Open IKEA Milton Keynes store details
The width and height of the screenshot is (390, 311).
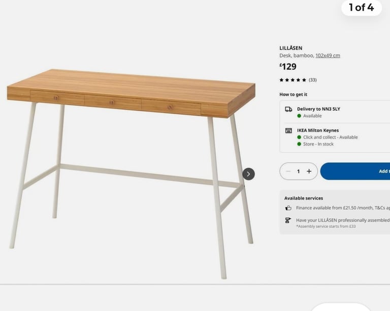pyautogui.click(x=318, y=130)
